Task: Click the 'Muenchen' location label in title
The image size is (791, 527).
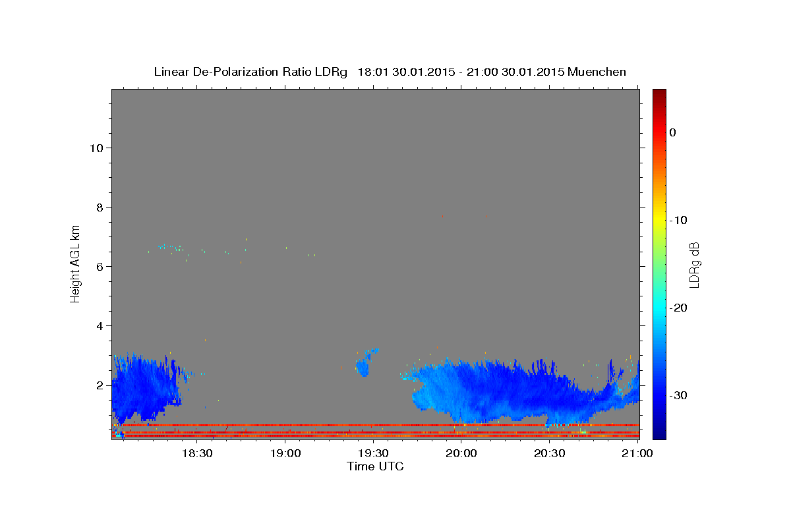Action: tap(597, 72)
